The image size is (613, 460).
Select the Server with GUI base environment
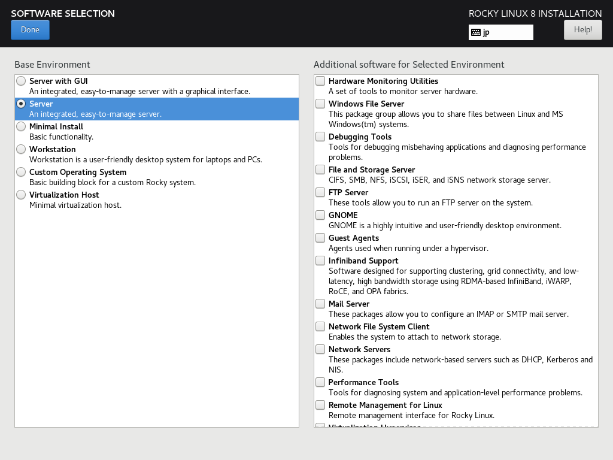click(x=21, y=80)
